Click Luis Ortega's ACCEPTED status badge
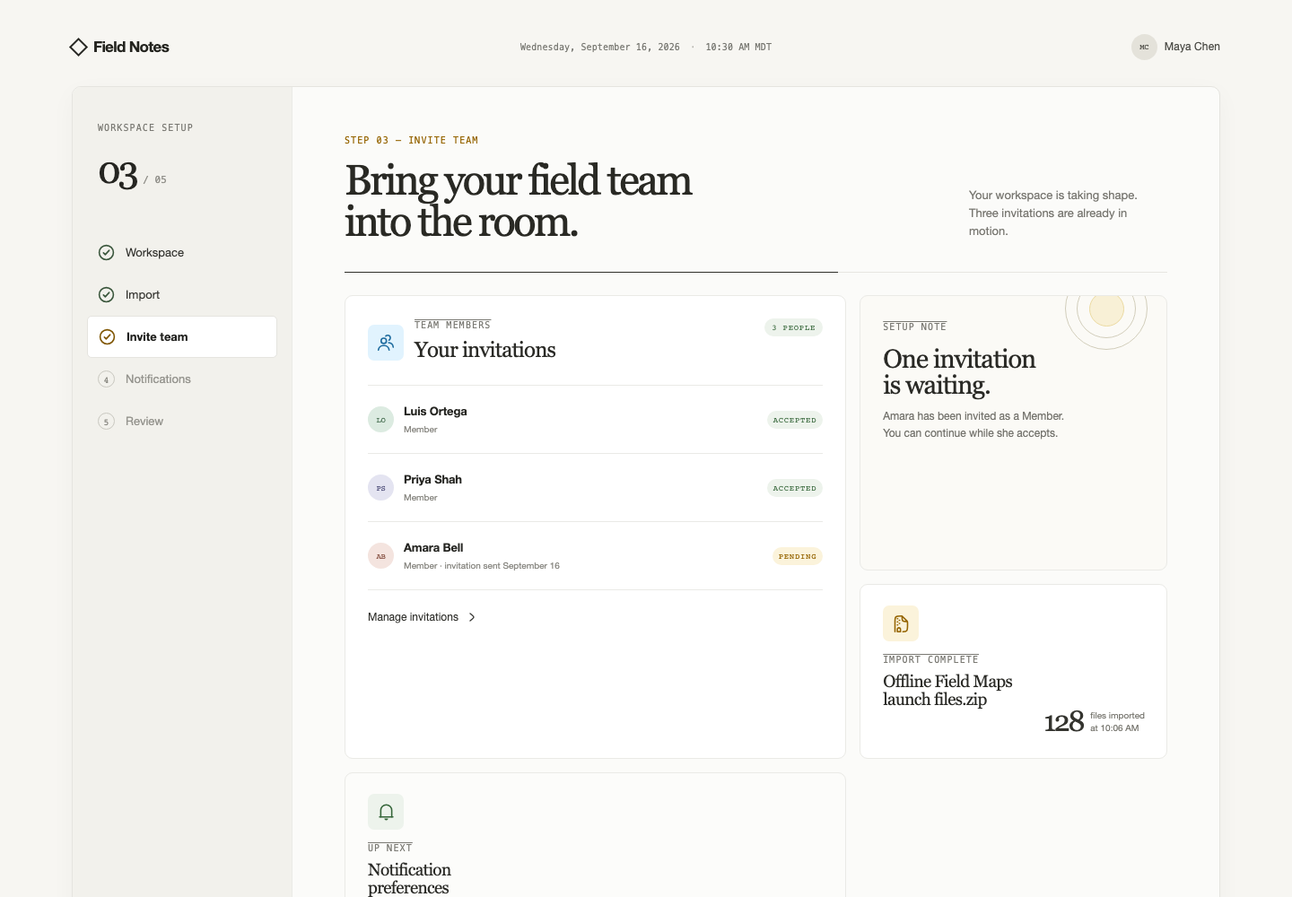The height and width of the screenshot is (897, 1292). tap(795, 420)
